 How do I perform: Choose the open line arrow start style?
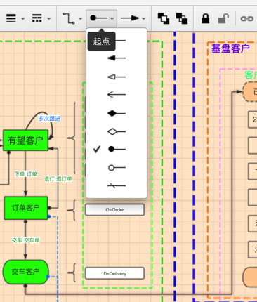117,95
